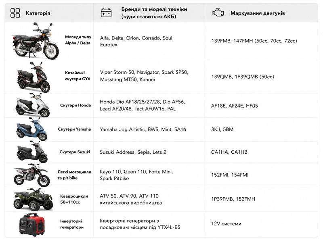Click the Yamaha Jog Artistic models cell
Screen dimensions: 323x242
click(x=143, y=129)
